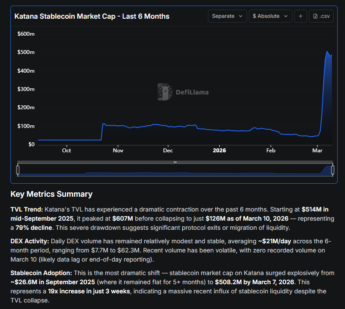Screen dimensions: 345x309
Task: Click the $100m y-axis label
Action: coord(26,126)
